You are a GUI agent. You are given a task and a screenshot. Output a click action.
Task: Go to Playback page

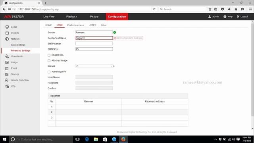click(x=71, y=17)
